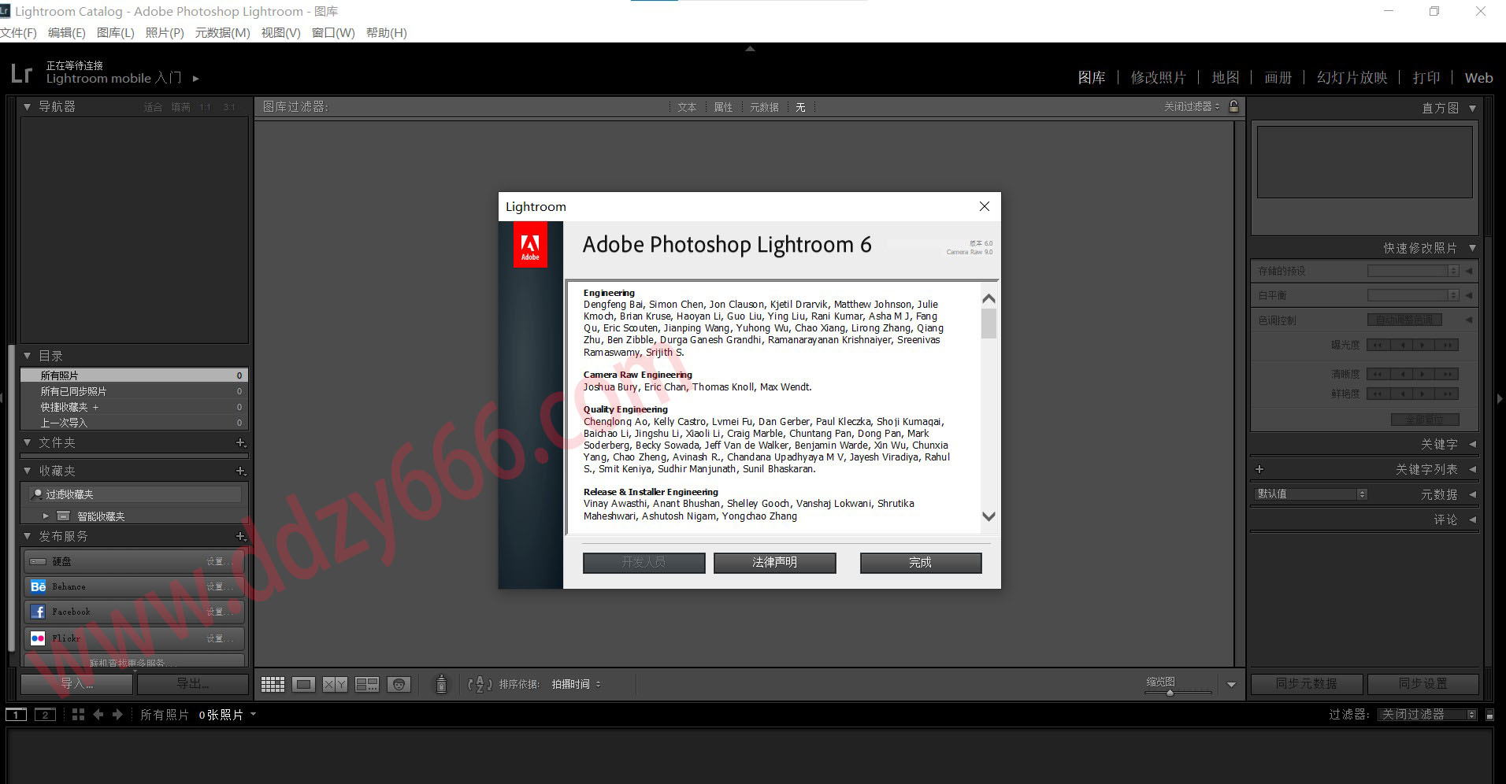
Task: Collapse the 直方图 panel
Action: [1472, 108]
